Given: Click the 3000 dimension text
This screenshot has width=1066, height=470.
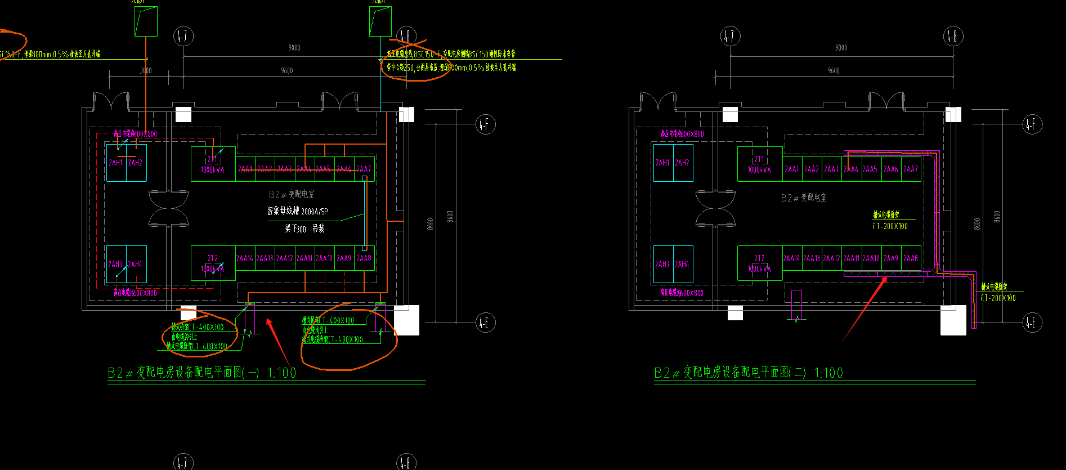Looking at the screenshot, I should click(x=146, y=71).
